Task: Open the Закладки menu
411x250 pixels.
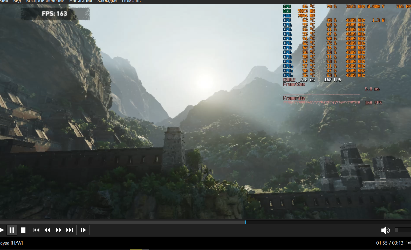Action: coord(107,1)
